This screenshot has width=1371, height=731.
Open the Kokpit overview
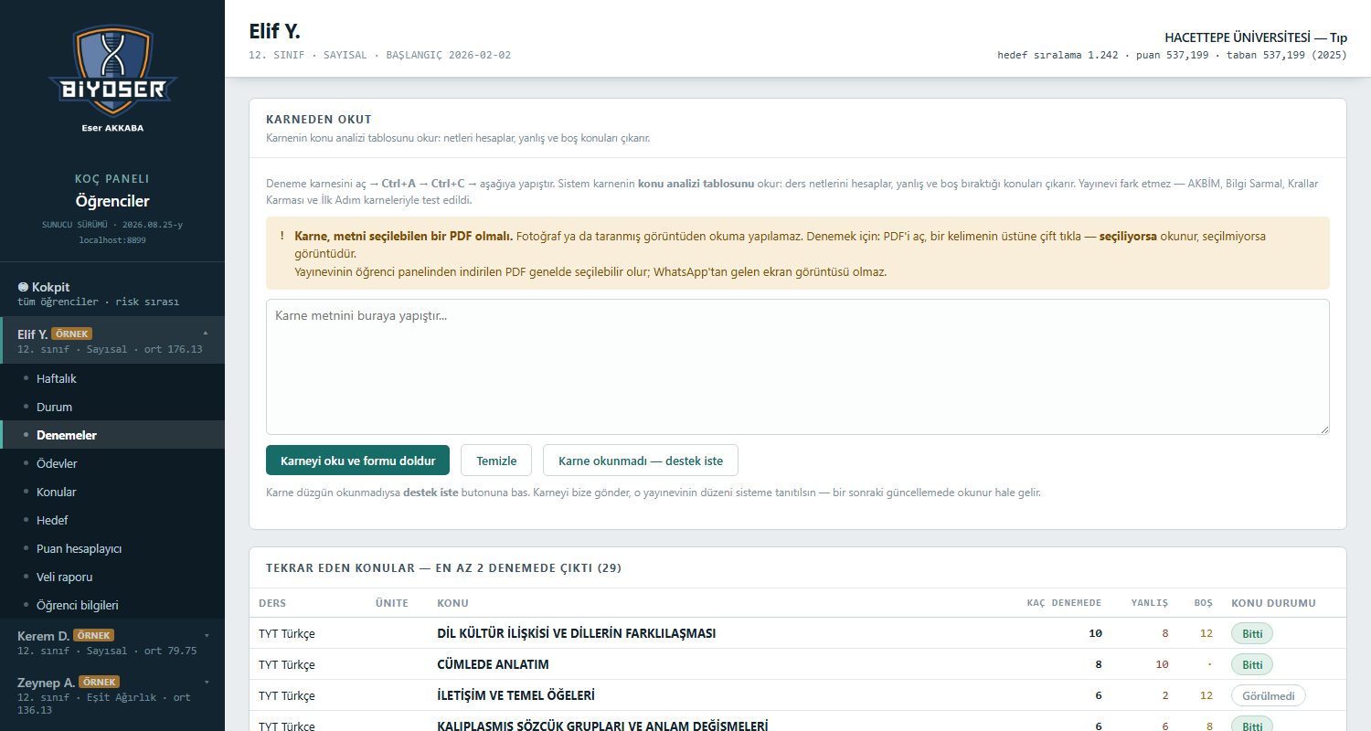click(112, 293)
